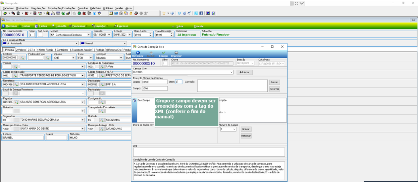The height and width of the screenshot is (182, 418).
Task: Open the Destinatário BRF S.A lookup icon
Action: pyautogui.click(x=102, y=84)
